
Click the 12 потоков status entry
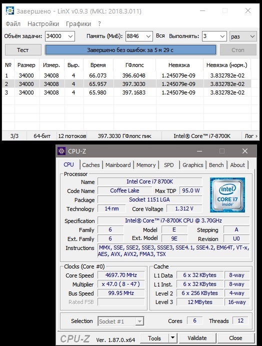point(72,136)
